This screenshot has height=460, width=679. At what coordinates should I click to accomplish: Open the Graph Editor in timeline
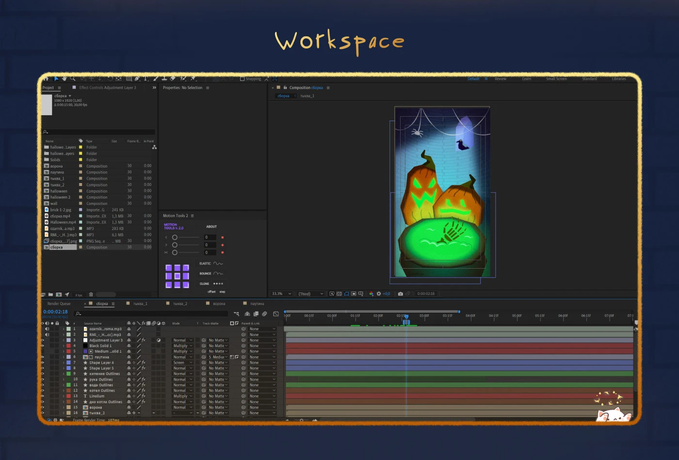276,314
